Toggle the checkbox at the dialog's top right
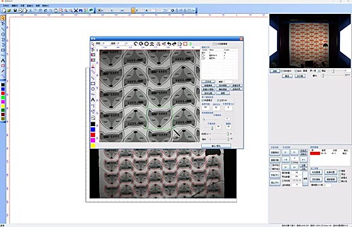Image resolution: width=352 pixels, height=227 pixels. point(214,44)
